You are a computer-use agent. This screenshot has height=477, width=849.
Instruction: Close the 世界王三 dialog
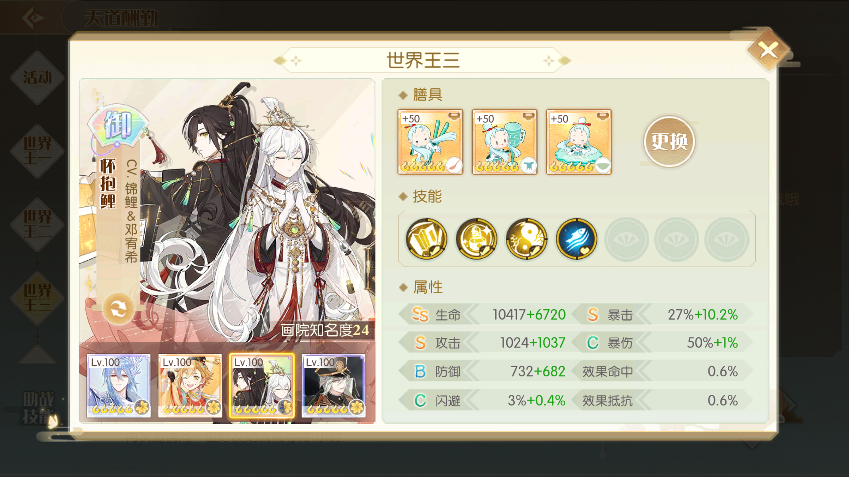[x=769, y=50]
